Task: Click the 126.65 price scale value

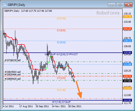Action: [x=127, y=46]
